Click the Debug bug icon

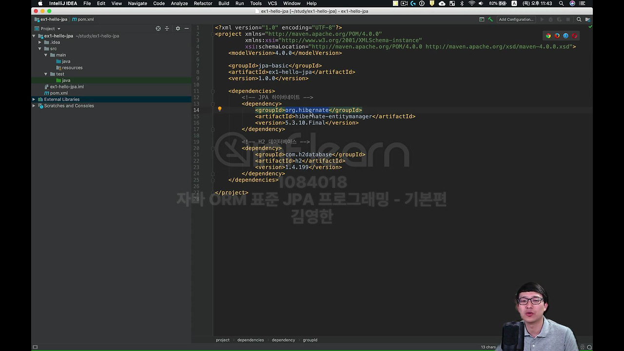551,19
